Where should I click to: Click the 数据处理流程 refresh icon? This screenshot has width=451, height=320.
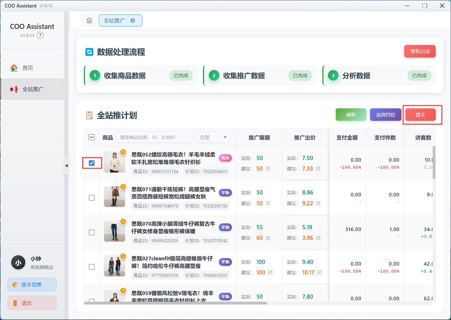point(89,52)
